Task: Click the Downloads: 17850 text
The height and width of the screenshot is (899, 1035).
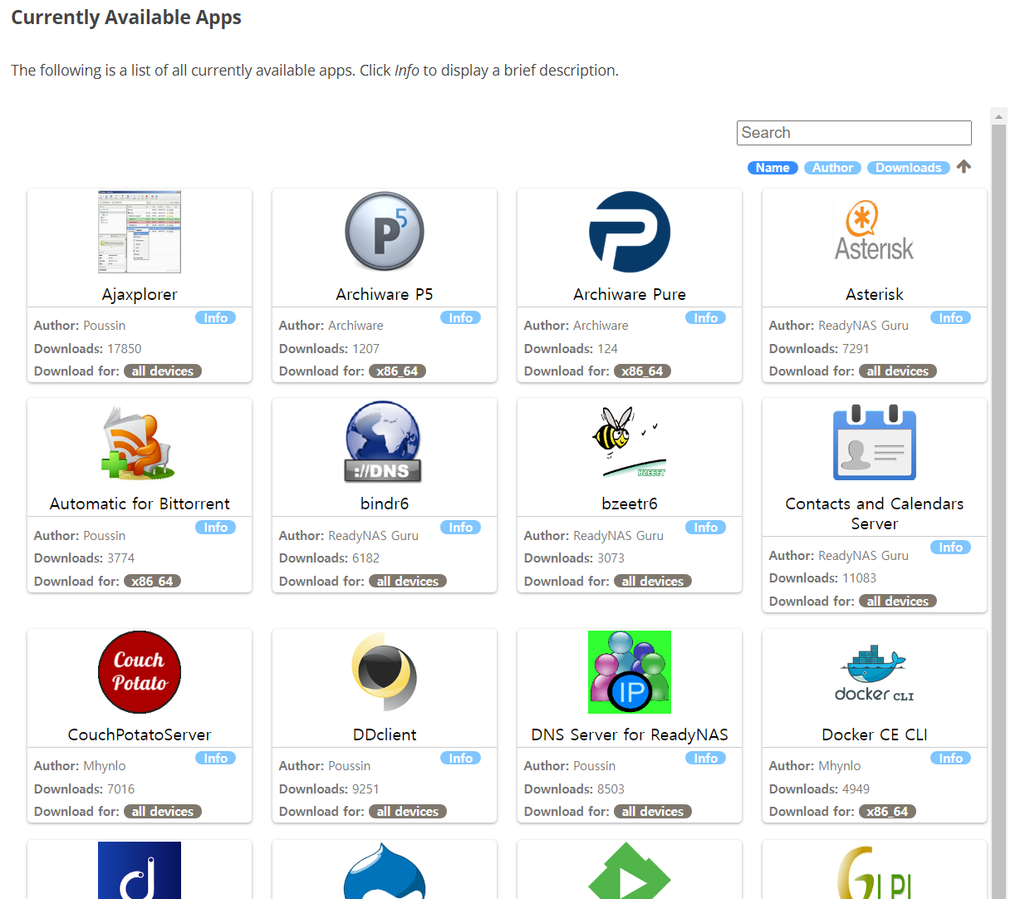Action: (x=88, y=349)
